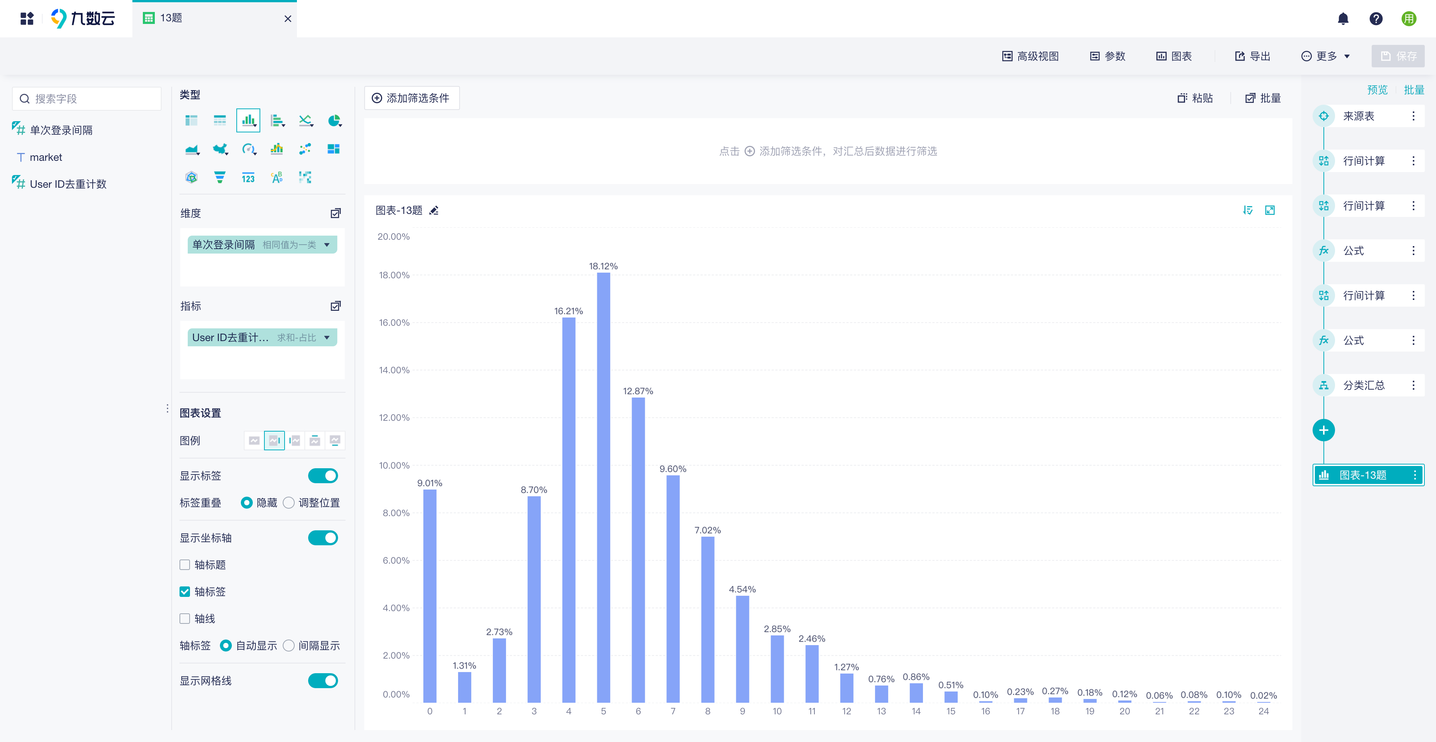Switch to the 13题 tab
The height and width of the screenshot is (742, 1436).
coord(215,18)
